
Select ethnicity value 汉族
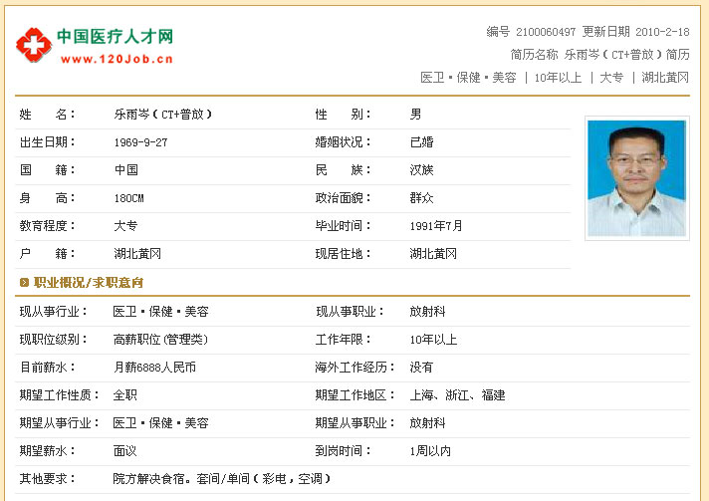(421, 170)
